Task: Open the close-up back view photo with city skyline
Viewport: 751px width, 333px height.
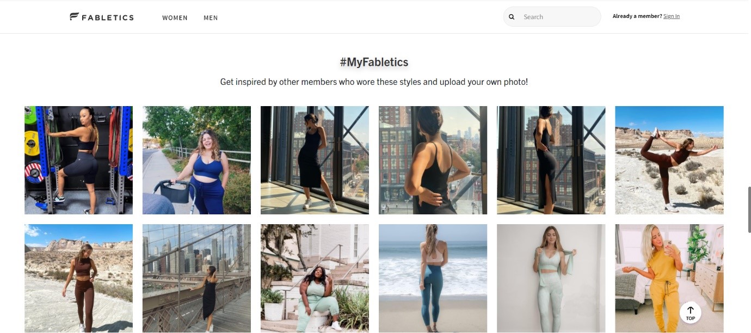Action: (433, 160)
